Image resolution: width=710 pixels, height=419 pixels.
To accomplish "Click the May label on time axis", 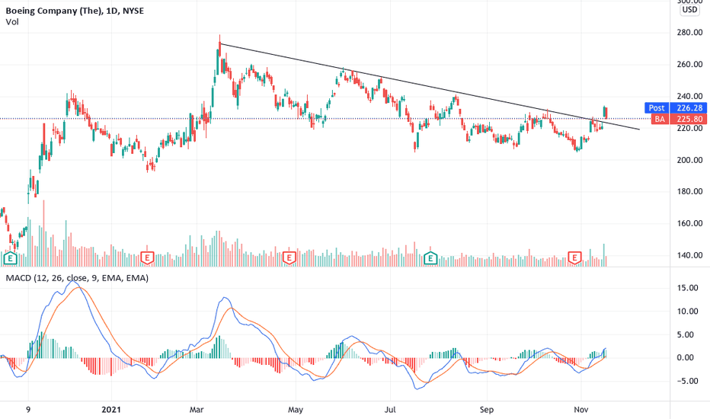I will (296, 410).
